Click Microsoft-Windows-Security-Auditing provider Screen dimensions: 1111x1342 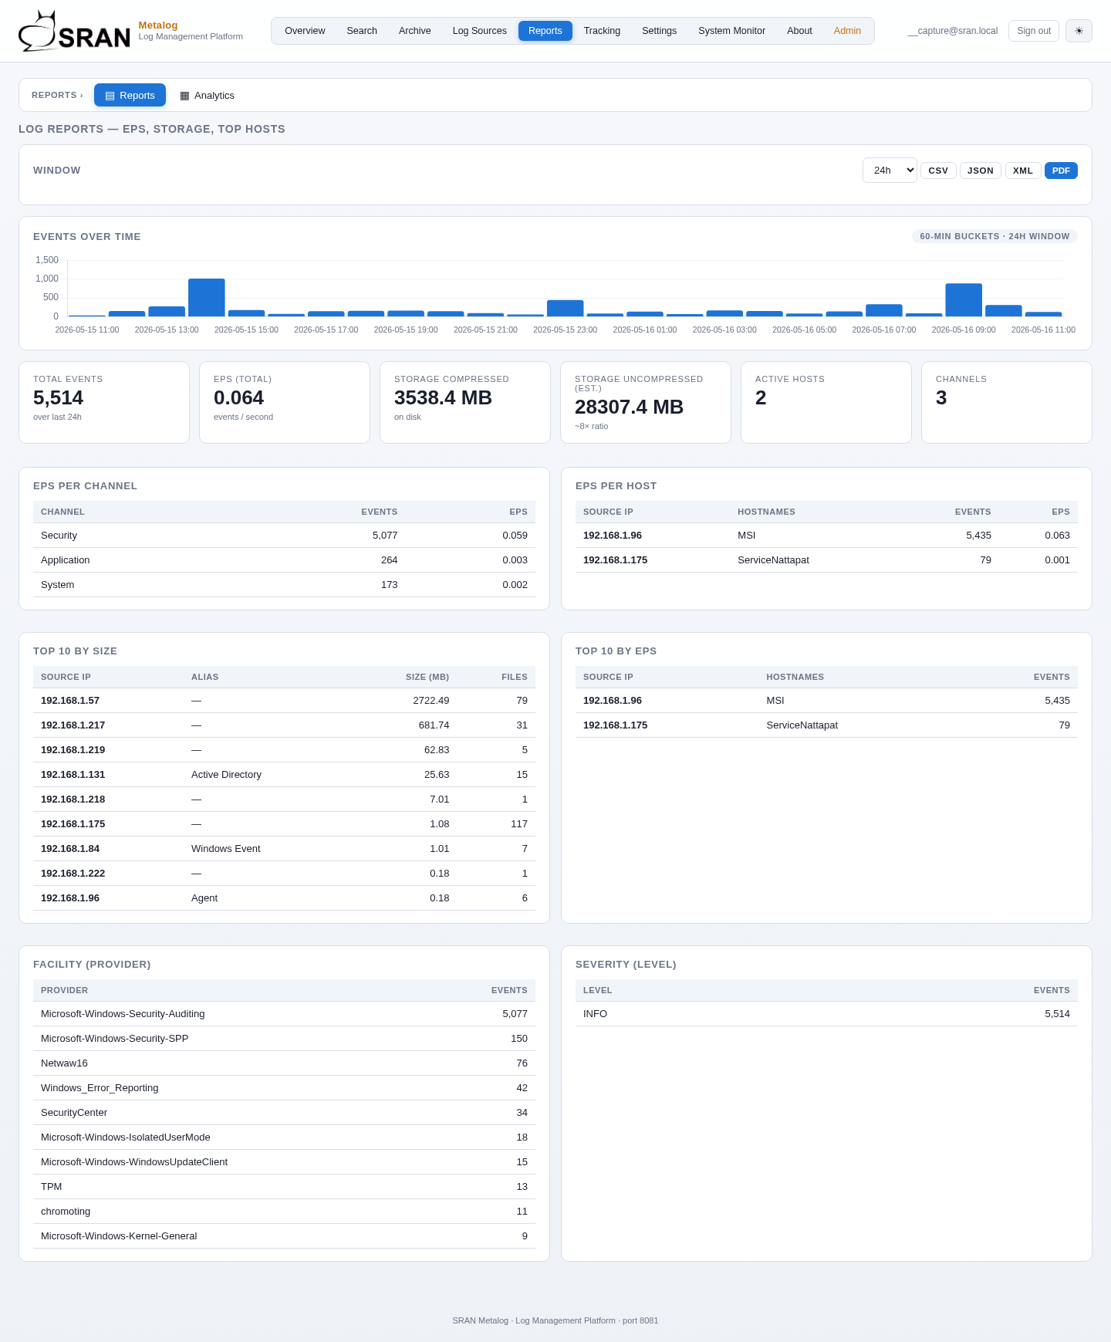point(123,1014)
